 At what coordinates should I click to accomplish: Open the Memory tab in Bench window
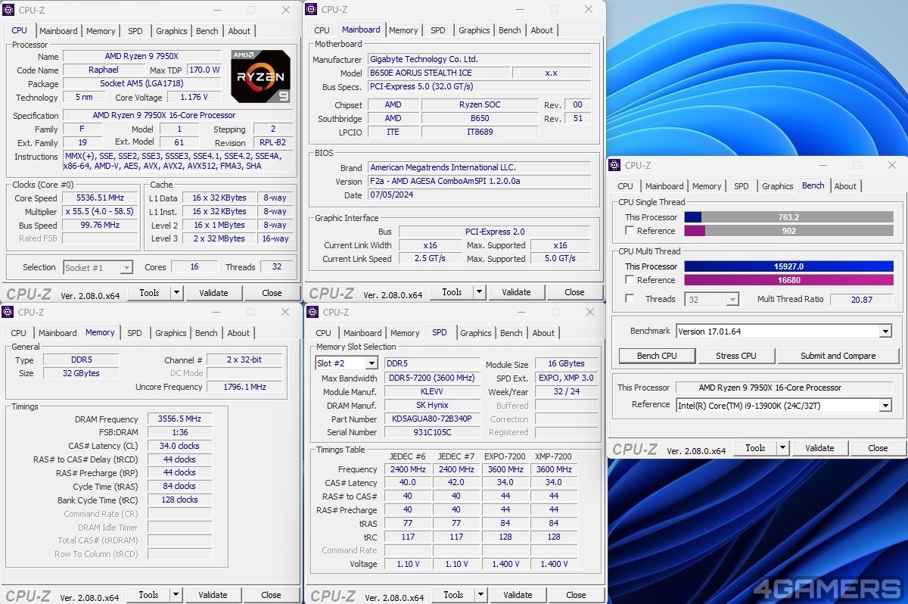pos(707,186)
